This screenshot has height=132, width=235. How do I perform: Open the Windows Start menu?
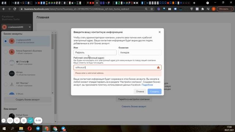[4, 129]
